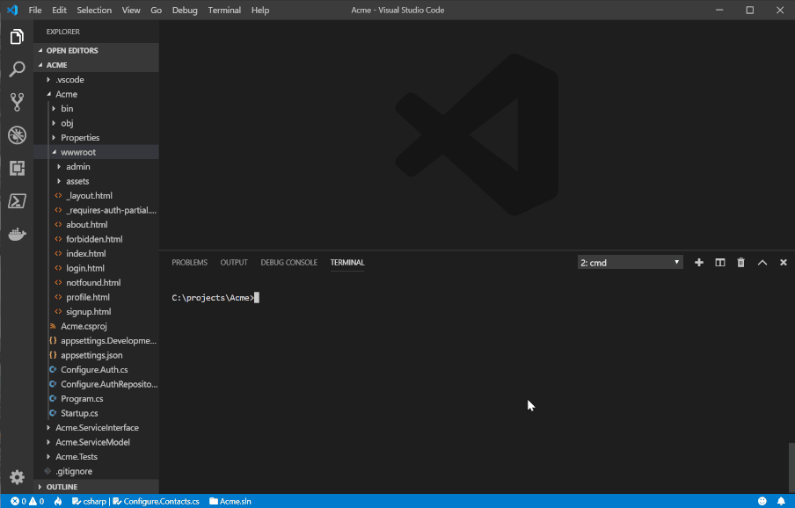Viewport: 795px width, 508px height.
Task: Open the Selection menu
Action: 94,11
